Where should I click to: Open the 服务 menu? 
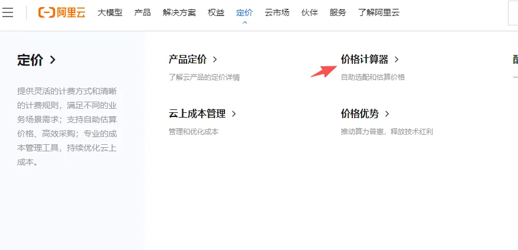click(x=337, y=13)
